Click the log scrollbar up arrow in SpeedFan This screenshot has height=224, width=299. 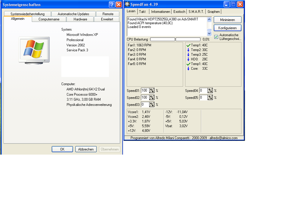[x=209, y=20]
